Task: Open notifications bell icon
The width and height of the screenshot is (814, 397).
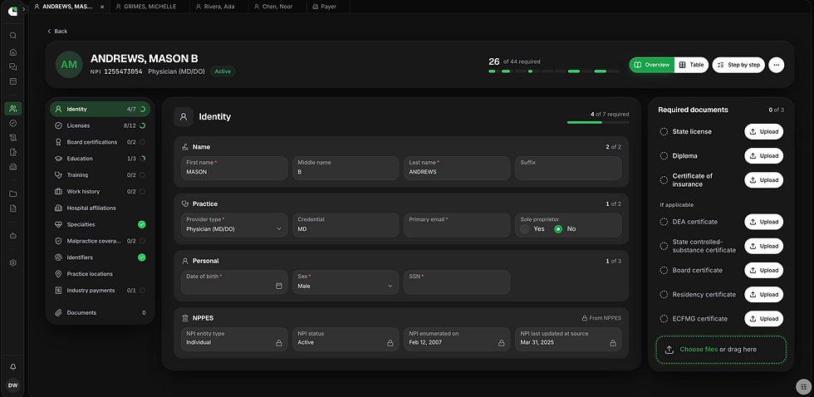Action: [13, 367]
